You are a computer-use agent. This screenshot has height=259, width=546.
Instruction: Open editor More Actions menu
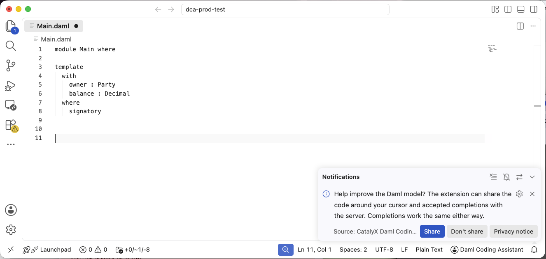coord(533,26)
